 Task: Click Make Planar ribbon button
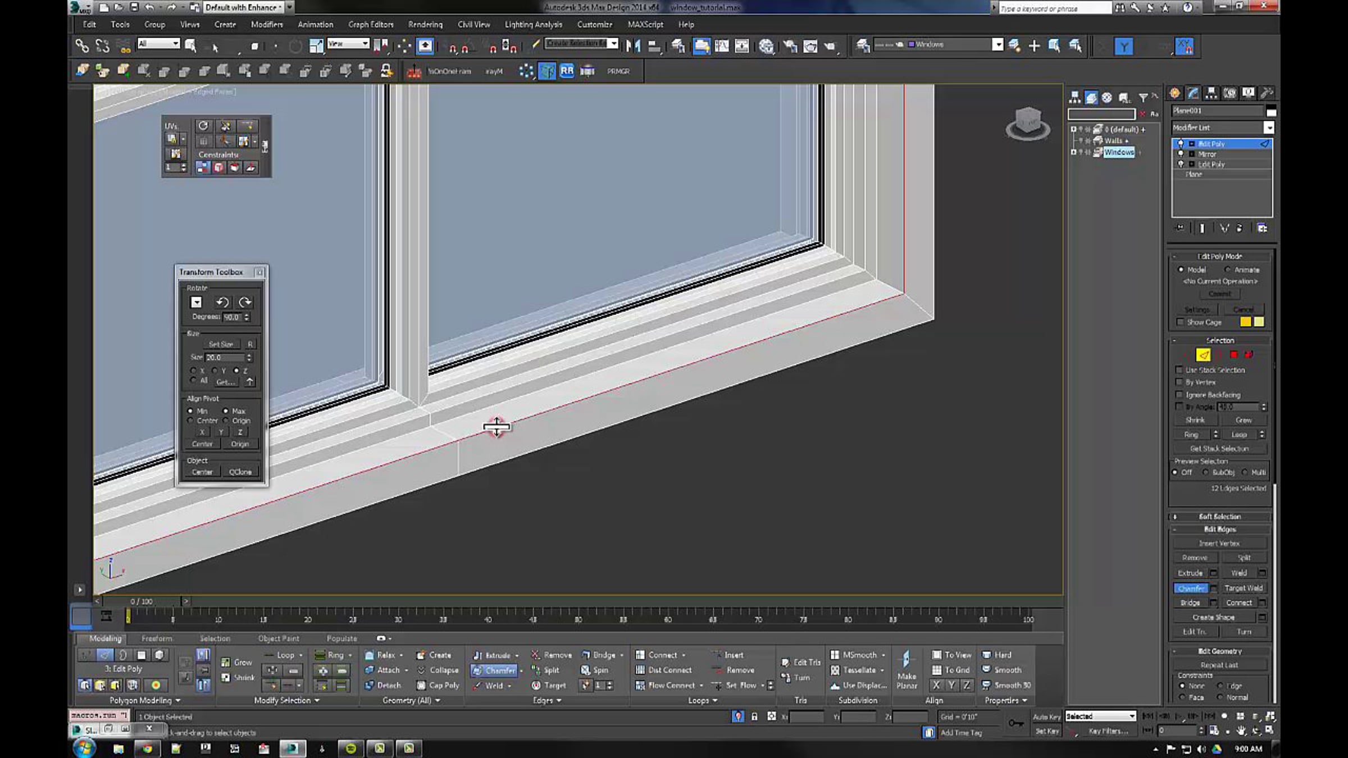click(906, 670)
